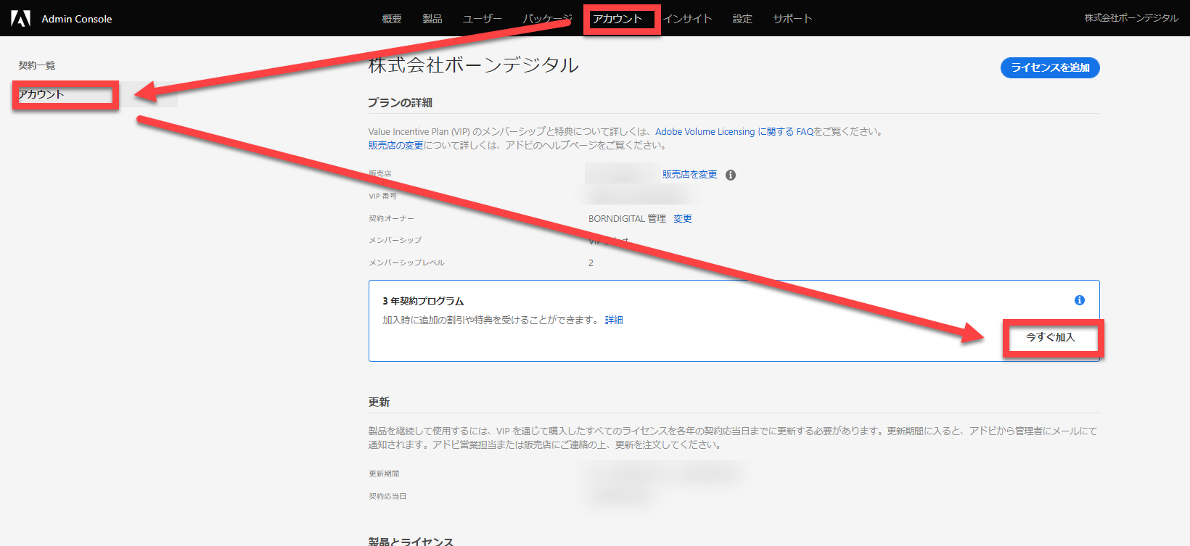Open the インサイト tab
The height and width of the screenshot is (546, 1190).
point(687,19)
